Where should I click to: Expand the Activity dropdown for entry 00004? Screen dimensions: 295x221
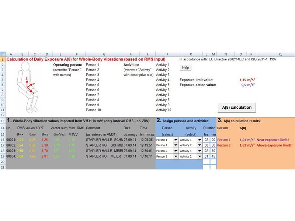coord(199,156)
